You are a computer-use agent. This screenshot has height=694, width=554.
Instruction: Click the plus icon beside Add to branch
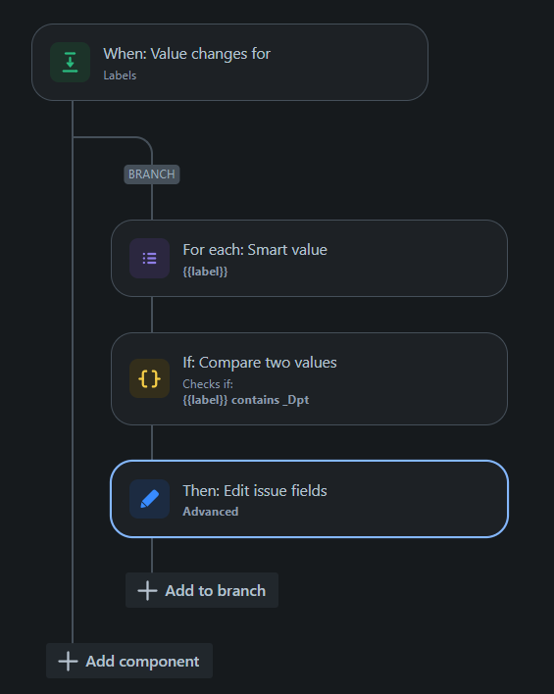[x=147, y=590]
